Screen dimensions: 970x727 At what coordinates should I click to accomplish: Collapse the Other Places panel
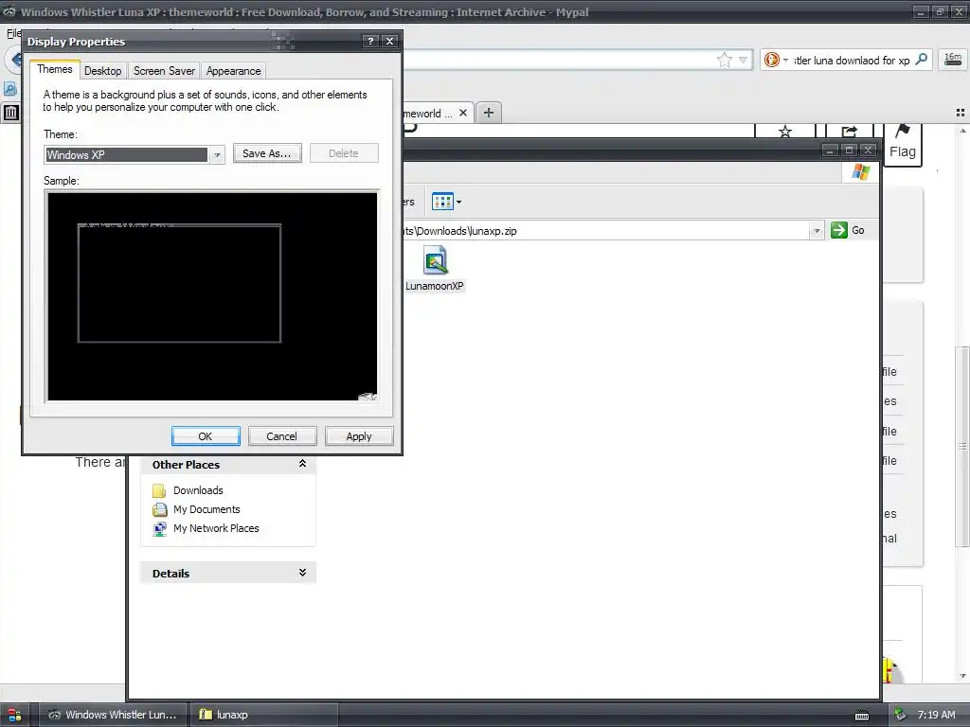[x=302, y=464]
